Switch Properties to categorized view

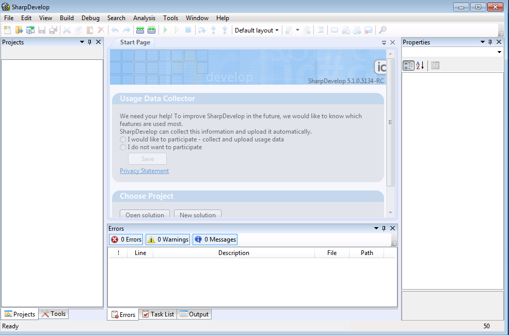click(x=408, y=65)
